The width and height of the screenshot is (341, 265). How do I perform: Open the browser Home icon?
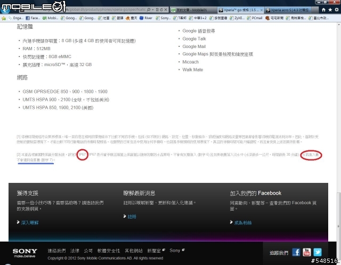click(323, 10)
